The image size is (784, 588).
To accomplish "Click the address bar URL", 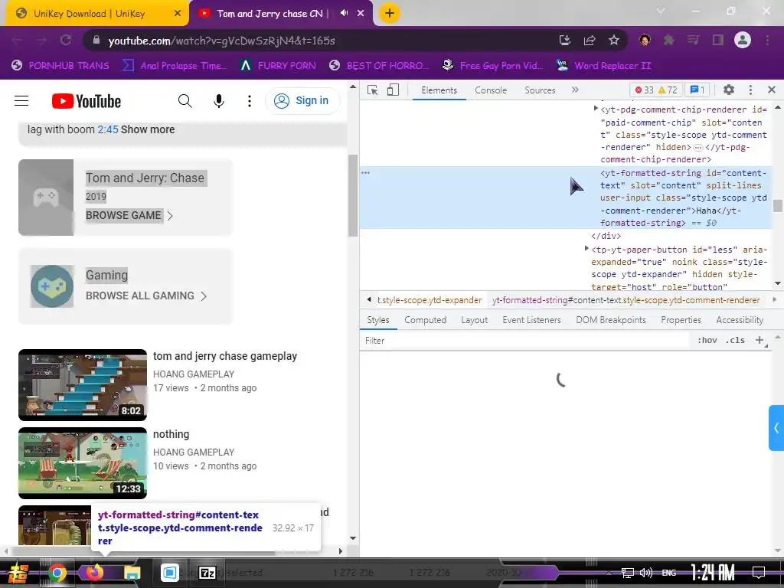I will point(221,41).
